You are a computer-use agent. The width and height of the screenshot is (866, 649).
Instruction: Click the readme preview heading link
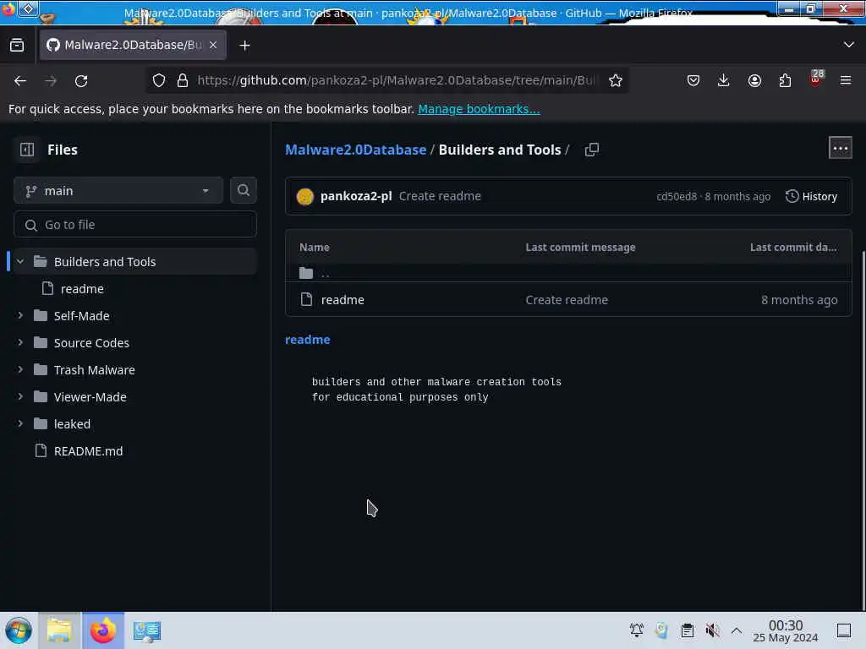coord(308,340)
